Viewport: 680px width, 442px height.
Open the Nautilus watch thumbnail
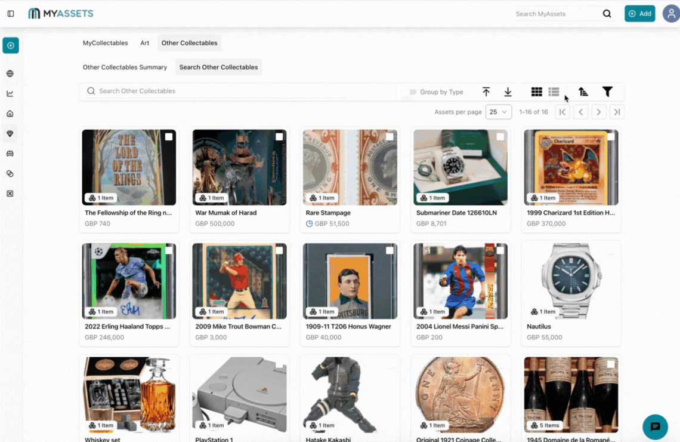click(x=571, y=281)
